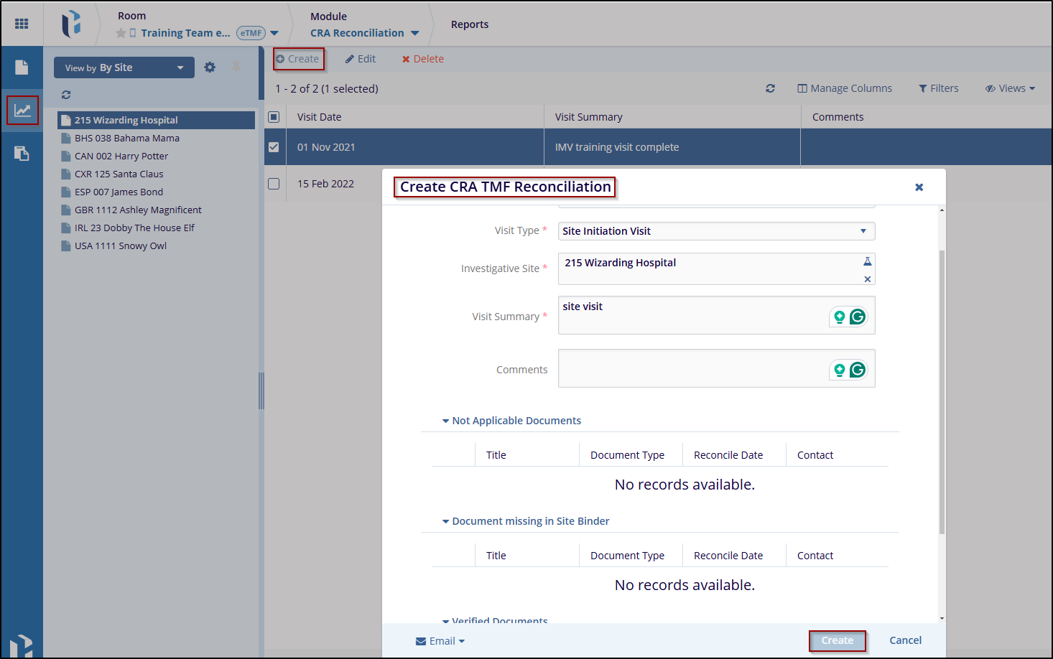Refresh the reconciliation grid
The height and width of the screenshot is (659, 1053).
(770, 88)
